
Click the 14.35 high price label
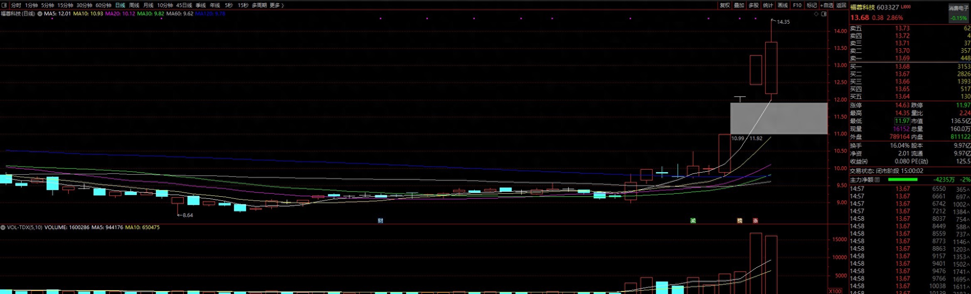pos(783,22)
